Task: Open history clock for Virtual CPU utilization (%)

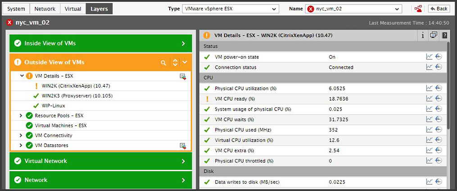Action: coord(439,140)
